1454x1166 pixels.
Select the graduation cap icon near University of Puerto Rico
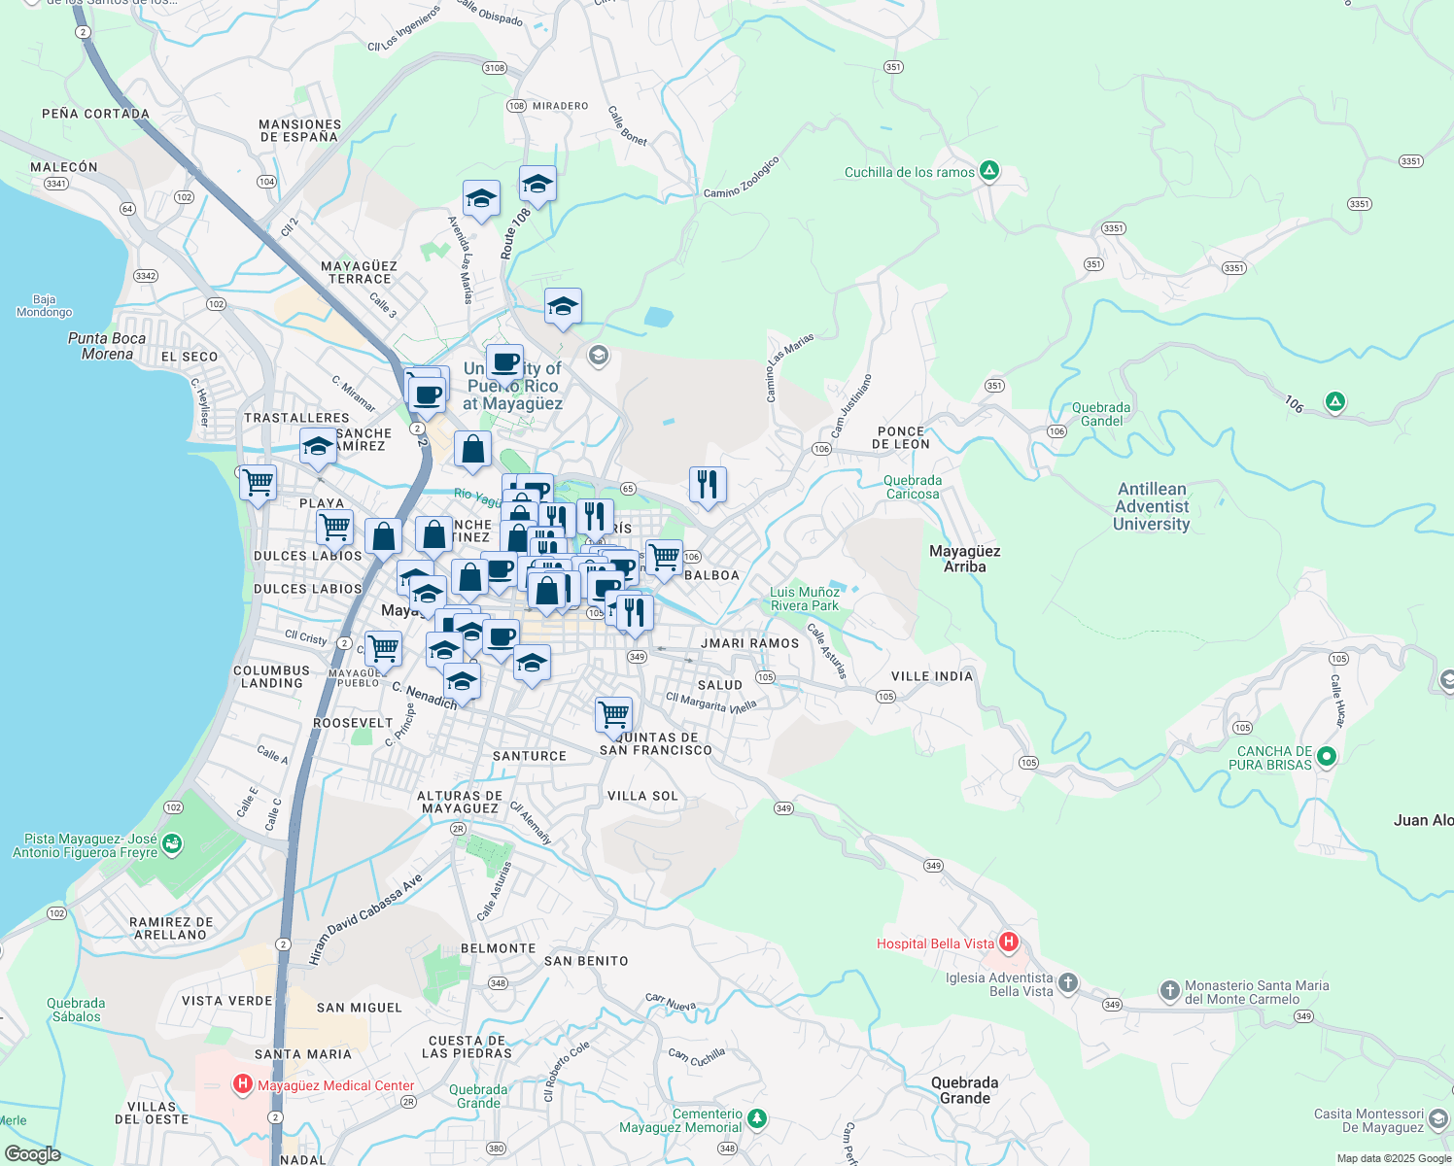[562, 306]
